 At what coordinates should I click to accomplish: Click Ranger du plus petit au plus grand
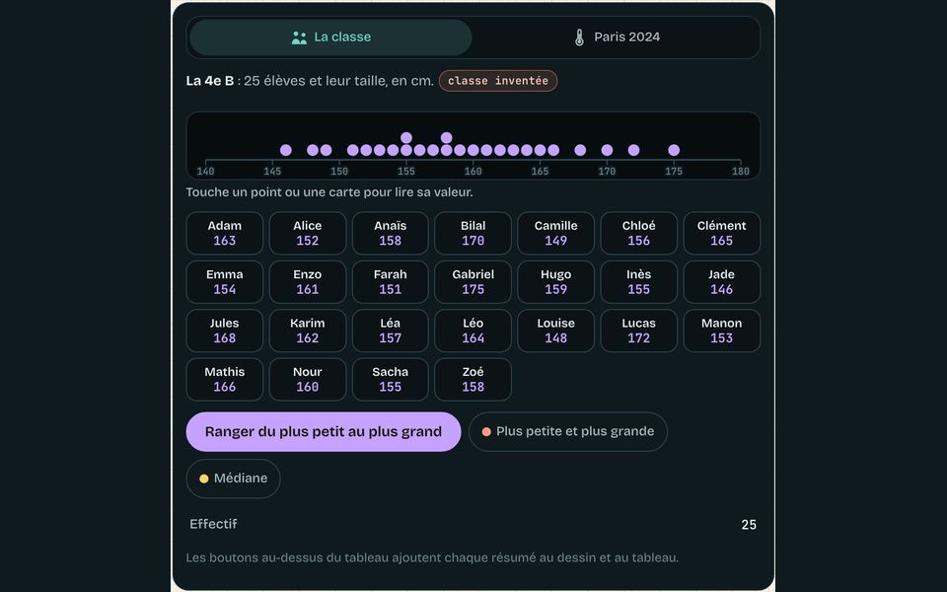coord(324,432)
